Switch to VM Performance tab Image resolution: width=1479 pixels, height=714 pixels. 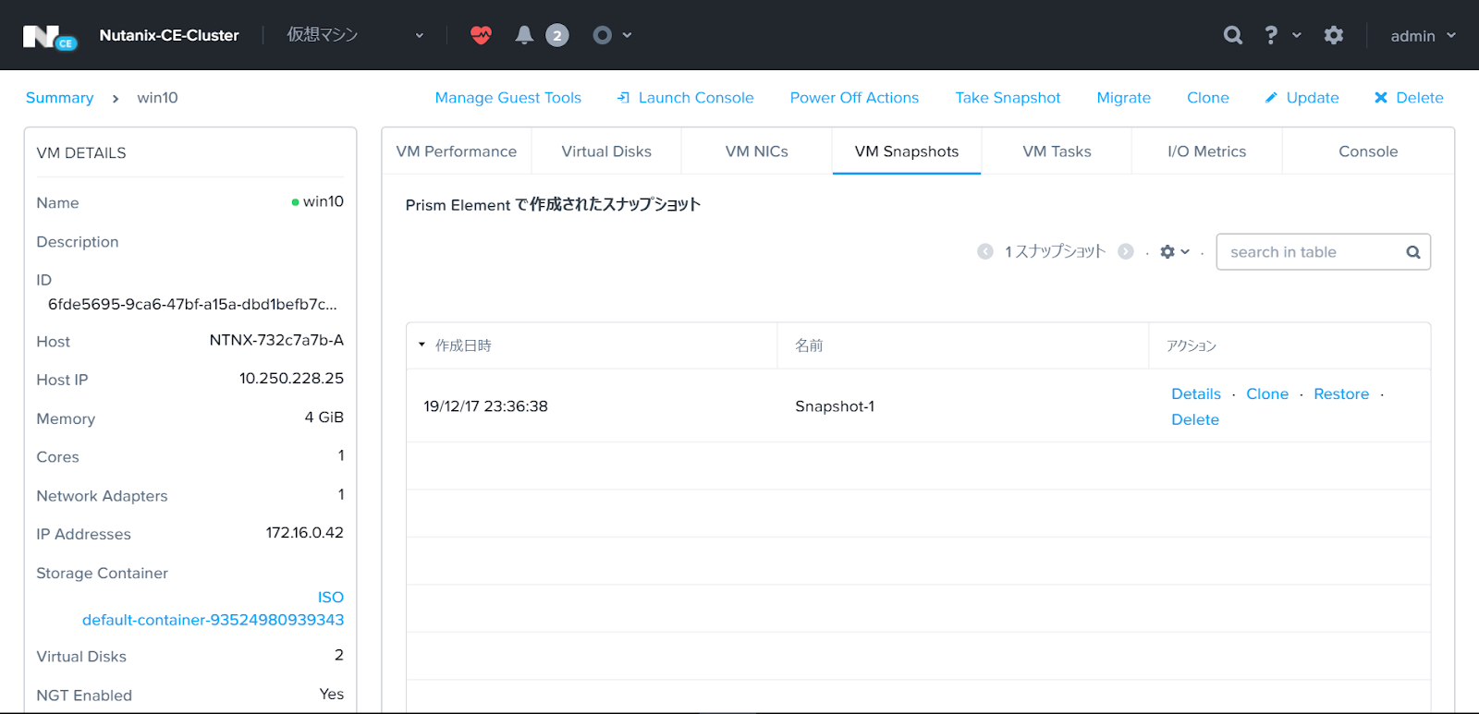(457, 151)
